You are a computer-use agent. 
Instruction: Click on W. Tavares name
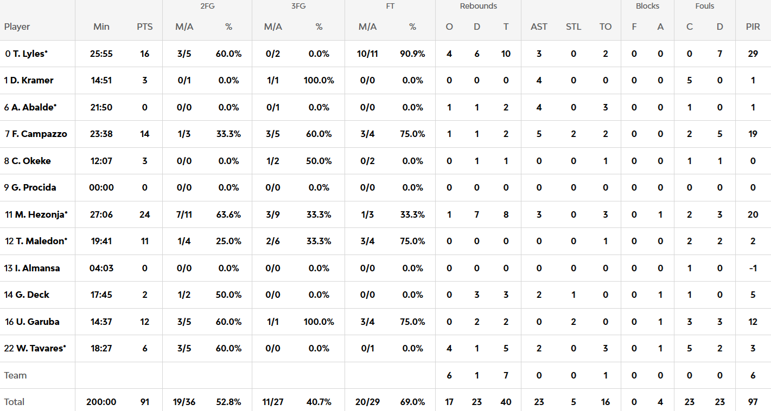40,348
